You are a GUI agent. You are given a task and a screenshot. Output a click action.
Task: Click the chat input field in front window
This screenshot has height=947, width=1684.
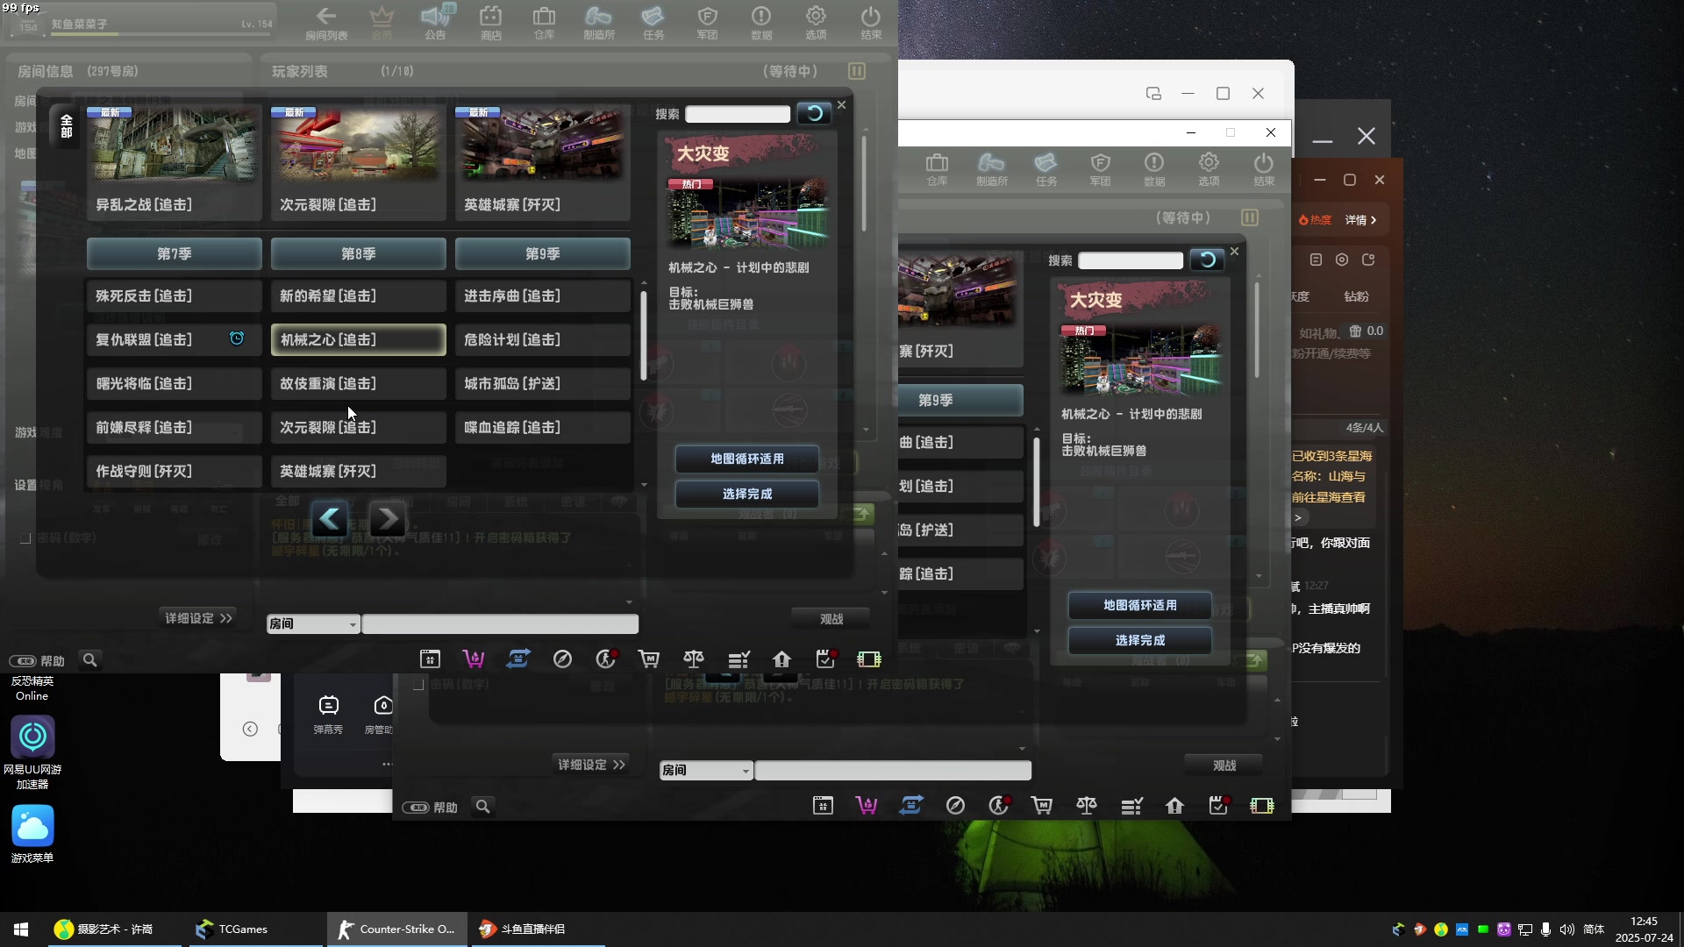(x=500, y=623)
